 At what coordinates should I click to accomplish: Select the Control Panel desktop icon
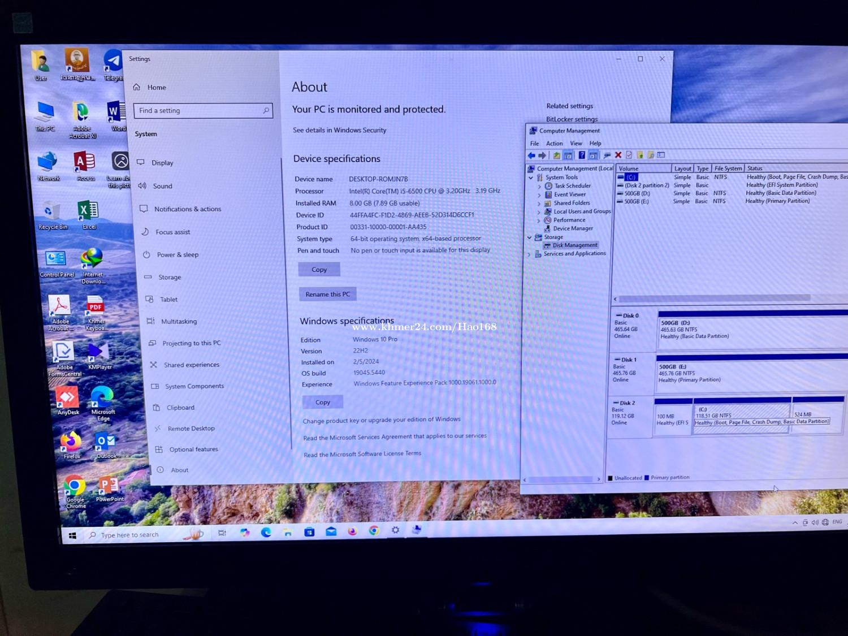click(56, 264)
